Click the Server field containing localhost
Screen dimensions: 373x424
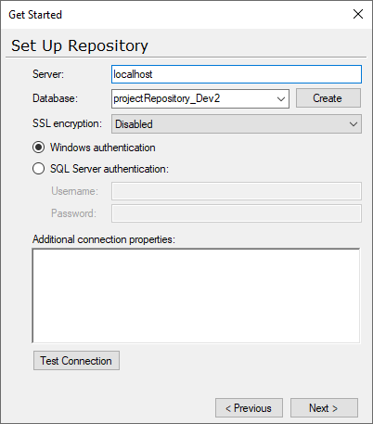237,74
